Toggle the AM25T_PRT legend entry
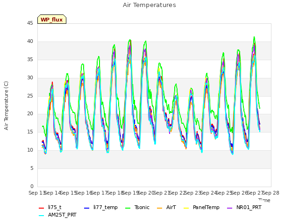The width and height of the screenshot is (299, 224). pos(57,215)
